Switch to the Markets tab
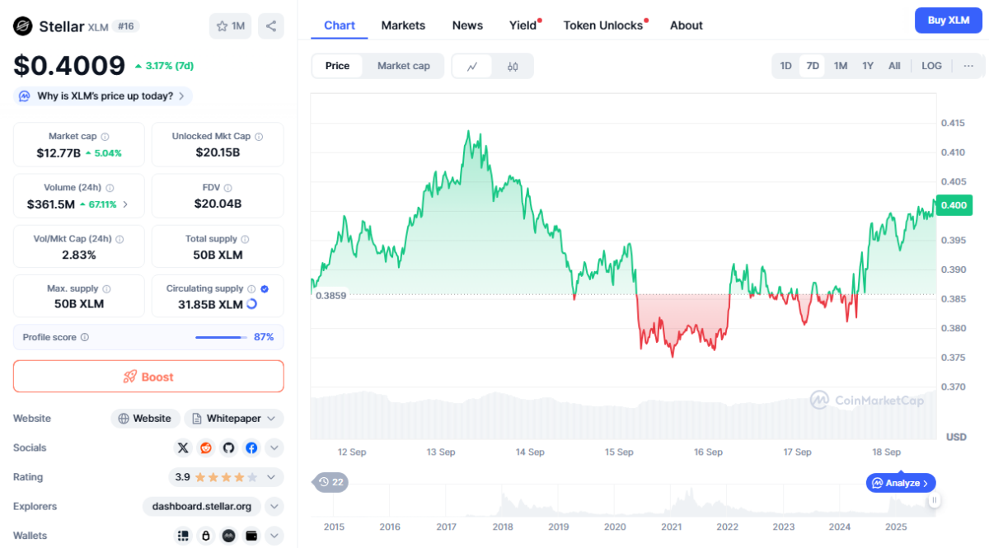 click(x=403, y=26)
